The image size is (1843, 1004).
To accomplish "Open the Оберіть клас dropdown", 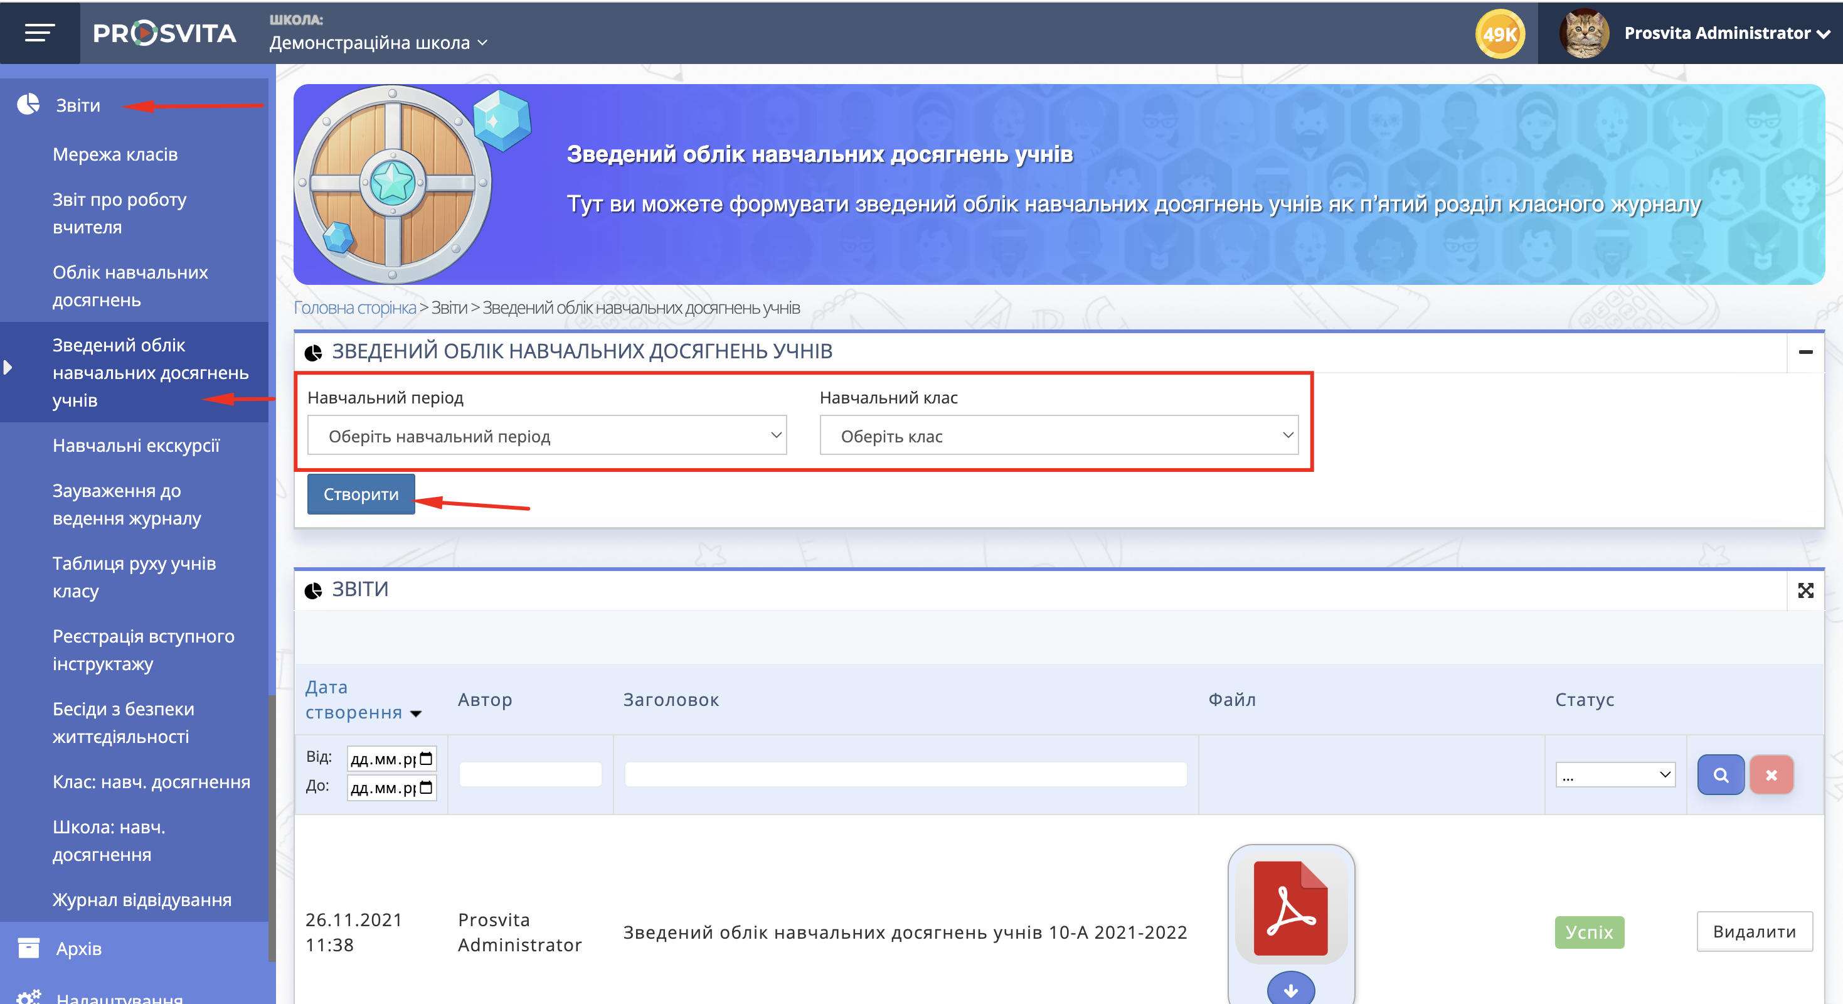I will click(1058, 436).
